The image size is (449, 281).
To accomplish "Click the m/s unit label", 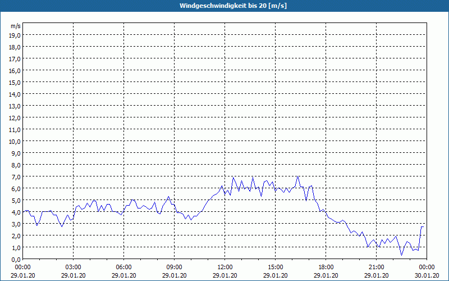I will [16, 26].
